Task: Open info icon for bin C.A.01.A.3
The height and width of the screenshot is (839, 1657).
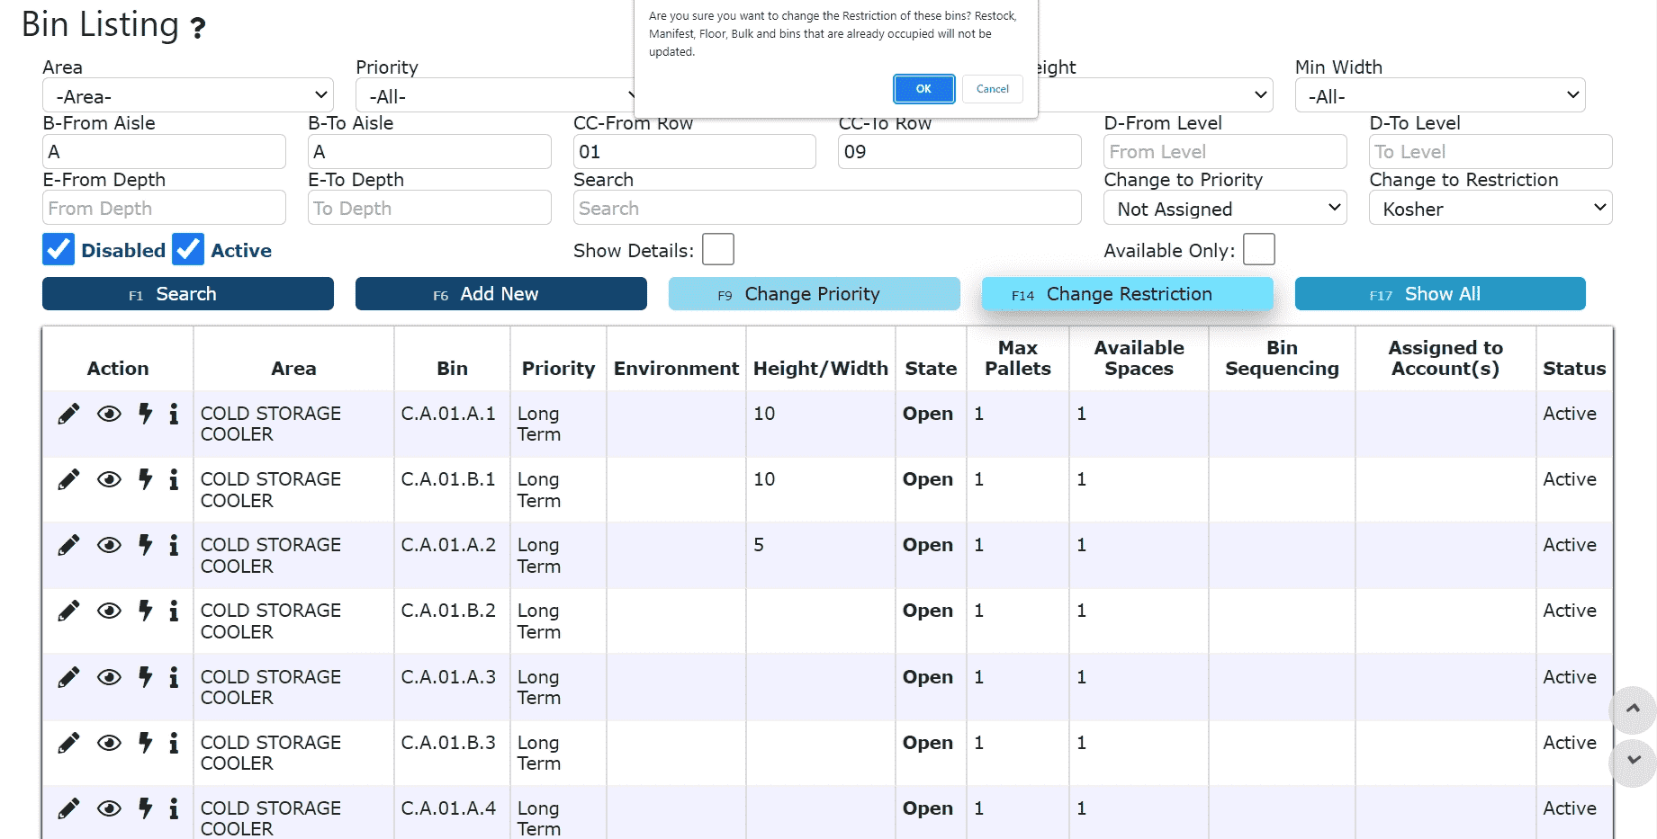Action: tap(174, 677)
